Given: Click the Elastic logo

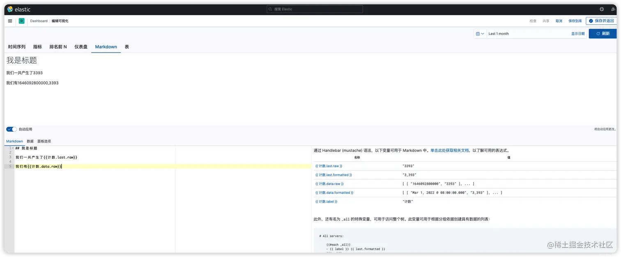Looking at the screenshot, I should click(18, 9).
